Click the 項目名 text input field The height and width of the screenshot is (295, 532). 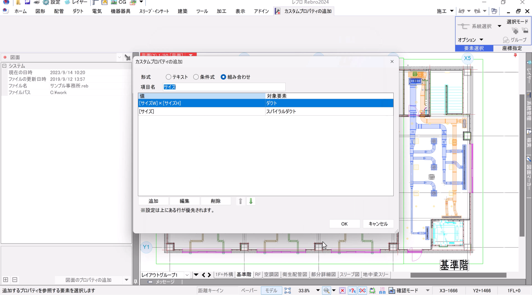(x=224, y=87)
